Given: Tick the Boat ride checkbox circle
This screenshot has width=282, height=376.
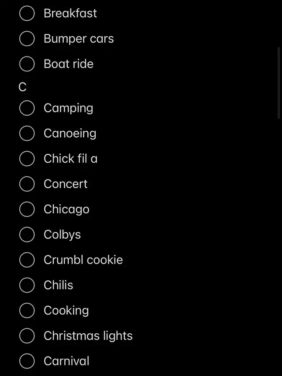Looking at the screenshot, I should point(27,64).
